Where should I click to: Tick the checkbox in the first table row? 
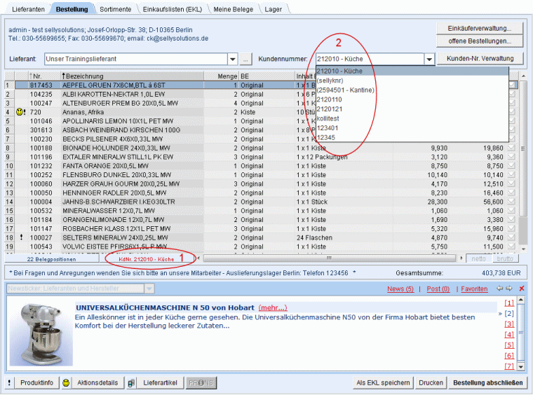tap(513, 85)
